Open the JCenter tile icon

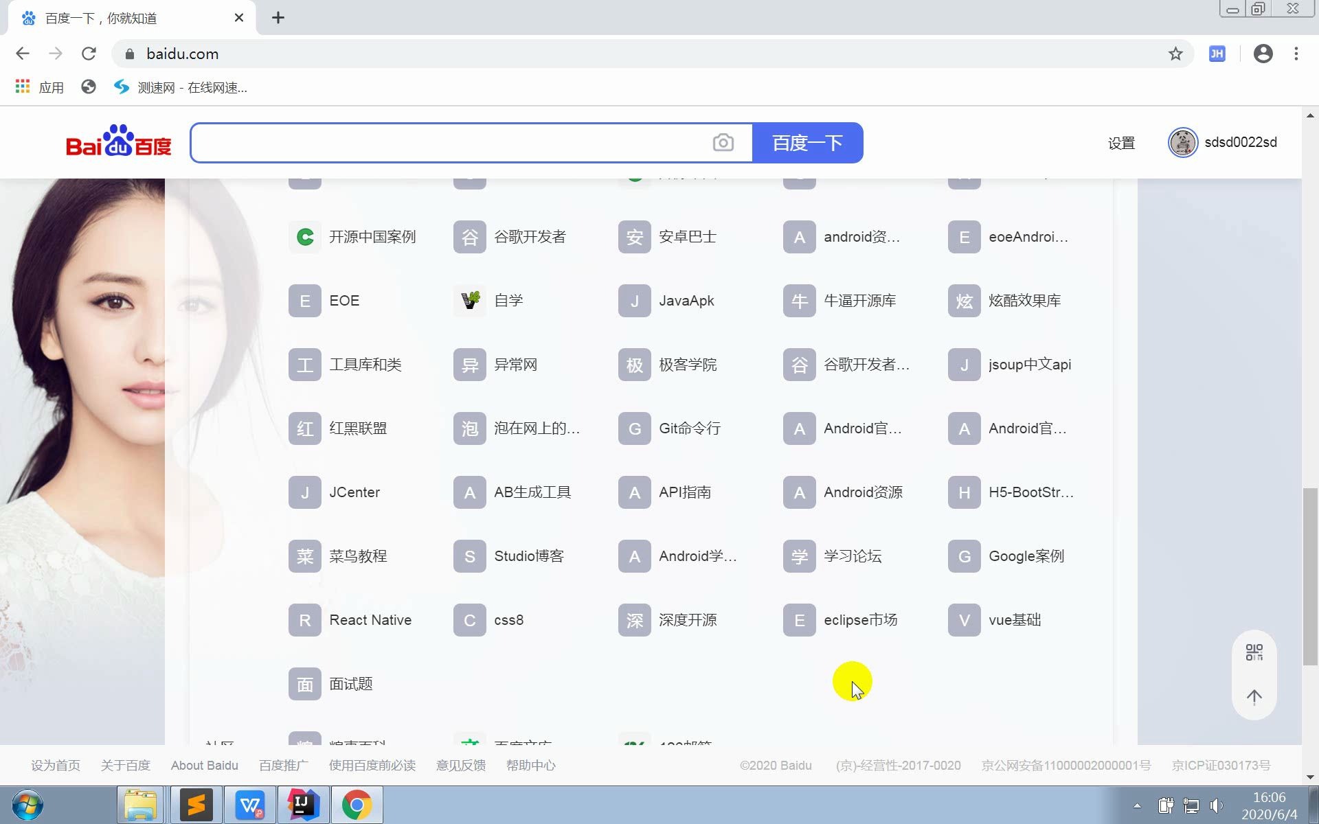(305, 492)
